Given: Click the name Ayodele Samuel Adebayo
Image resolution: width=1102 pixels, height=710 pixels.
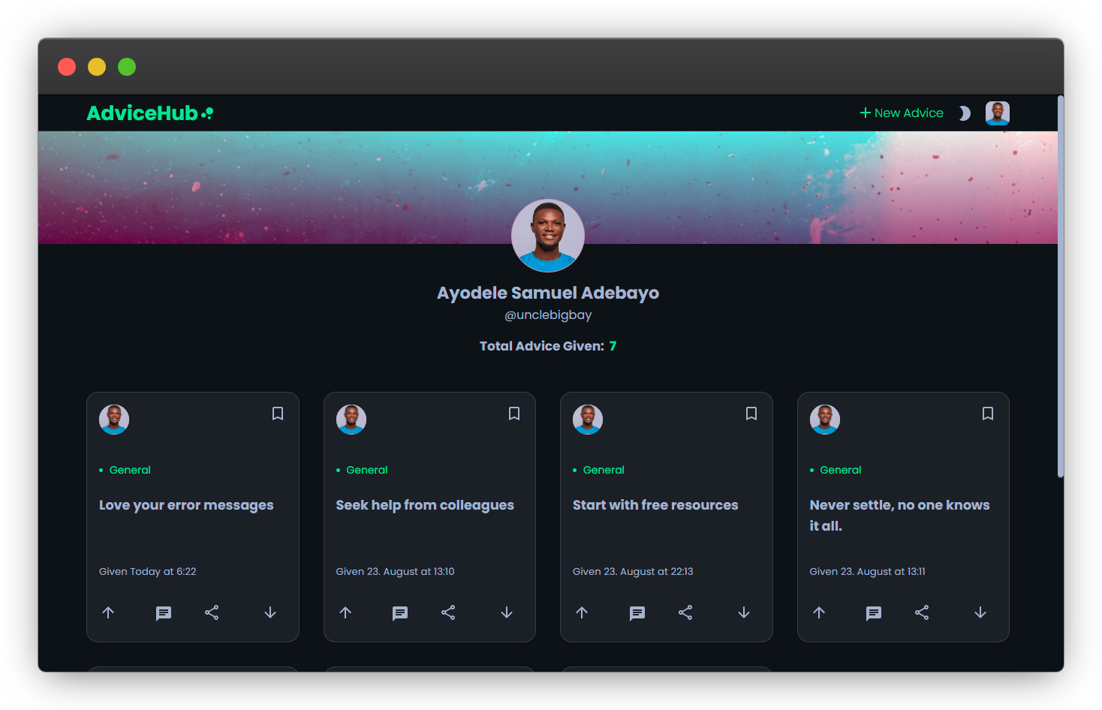Looking at the screenshot, I should [x=548, y=293].
